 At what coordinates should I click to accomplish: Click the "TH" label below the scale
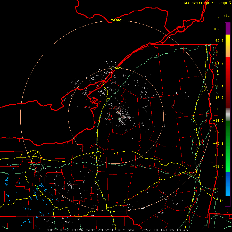(221, 201)
